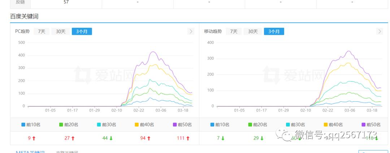Image resolution: width=390 pixels, height=153 pixels.
Task: Toggle 前10名 legend in mobile chart
Action: [221, 125]
